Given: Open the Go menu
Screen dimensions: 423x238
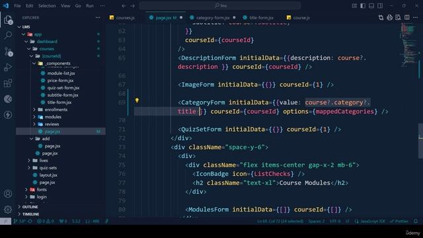Looking at the screenshot, I should pyautogui.click(x=78, y=6).
